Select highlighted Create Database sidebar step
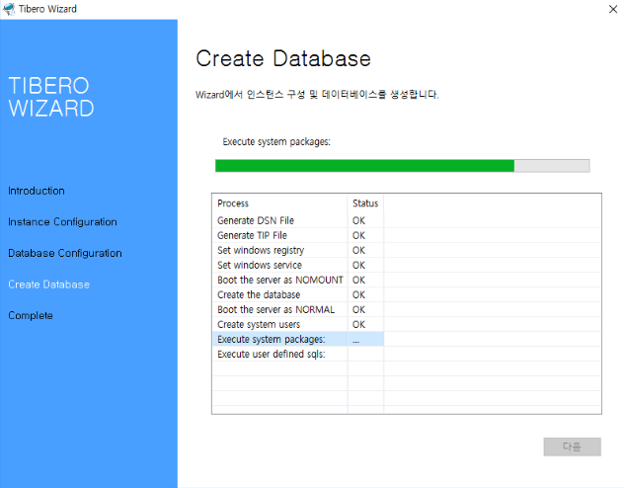Screen dimensions: 624x488 click(x=49, y=285)
